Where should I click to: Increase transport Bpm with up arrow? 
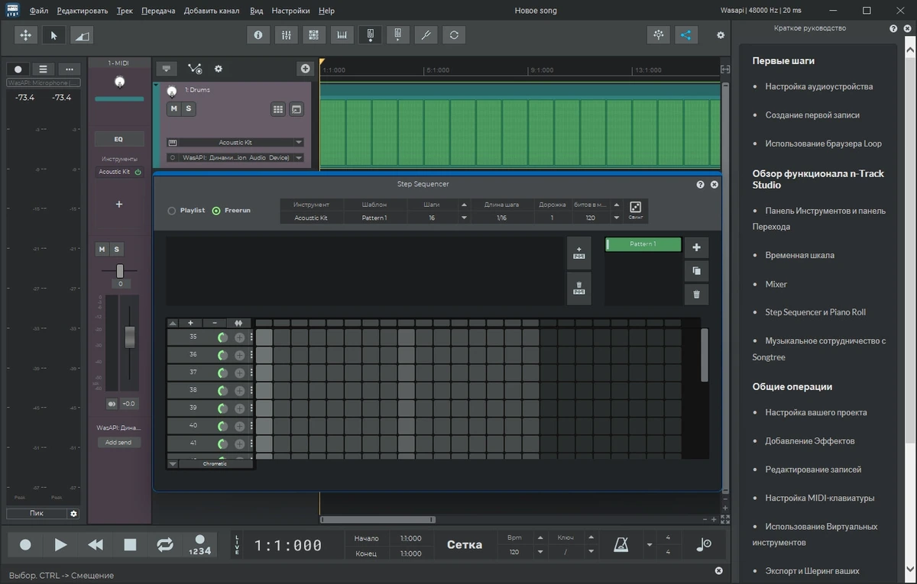point(540,537)
